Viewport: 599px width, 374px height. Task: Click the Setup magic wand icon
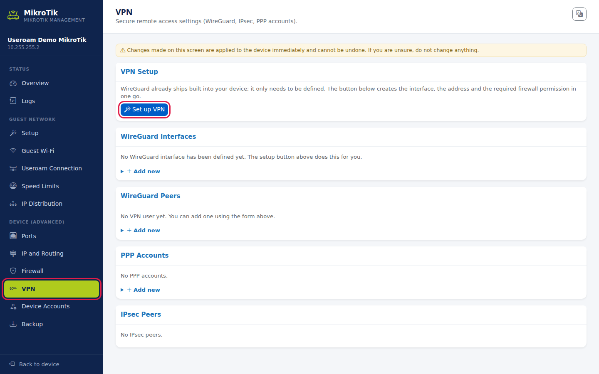[13, 133]
